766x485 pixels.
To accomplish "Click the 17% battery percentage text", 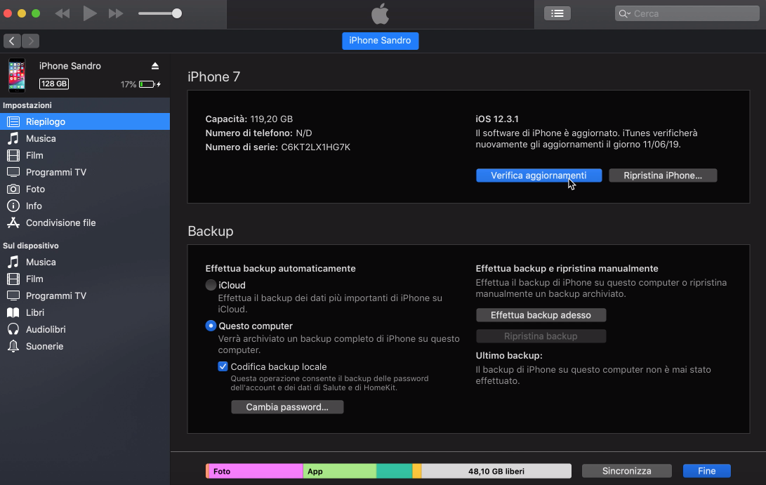I will click(128, 84).
